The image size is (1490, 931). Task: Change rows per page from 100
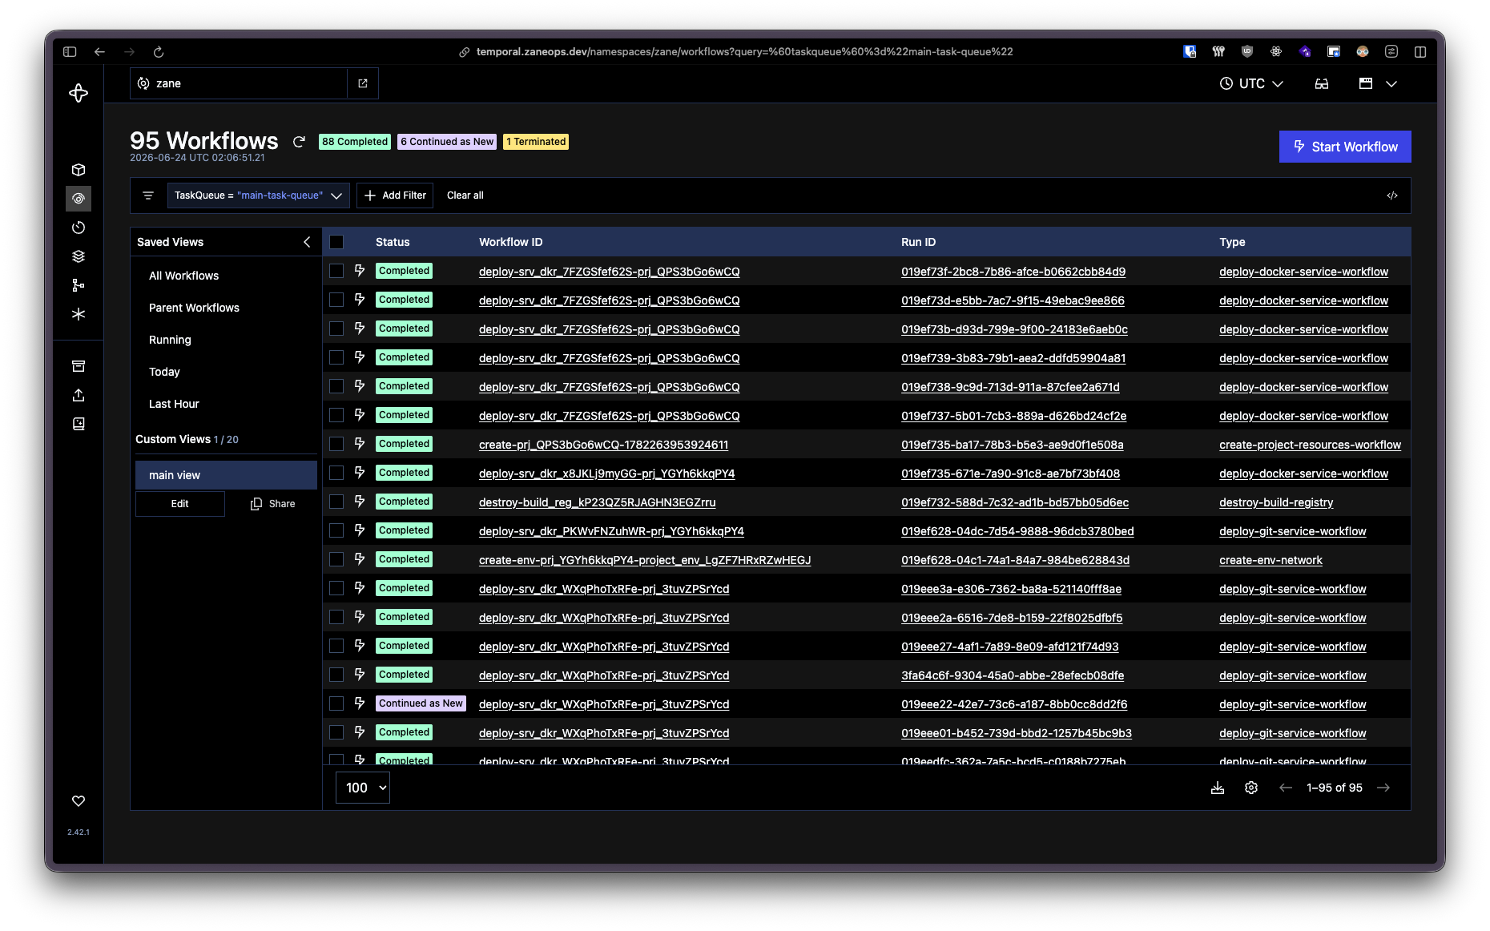362,788
